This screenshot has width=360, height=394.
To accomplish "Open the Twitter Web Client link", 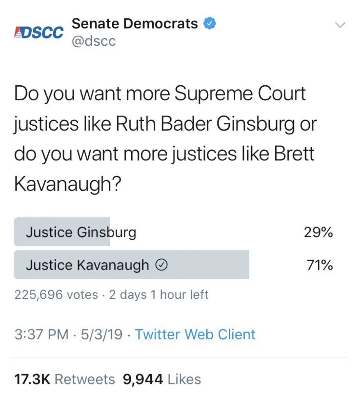I will coord(195,335).
